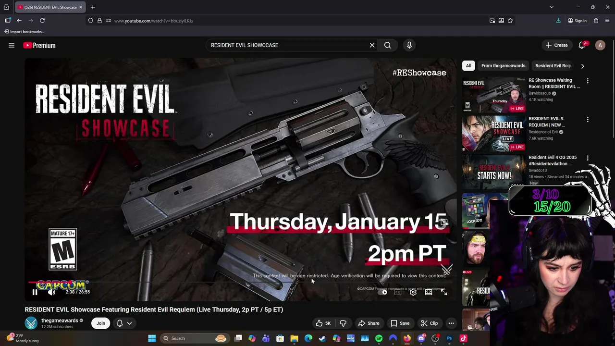Select the All filter chip
This screenshot has width=615, height=346.
468,66
